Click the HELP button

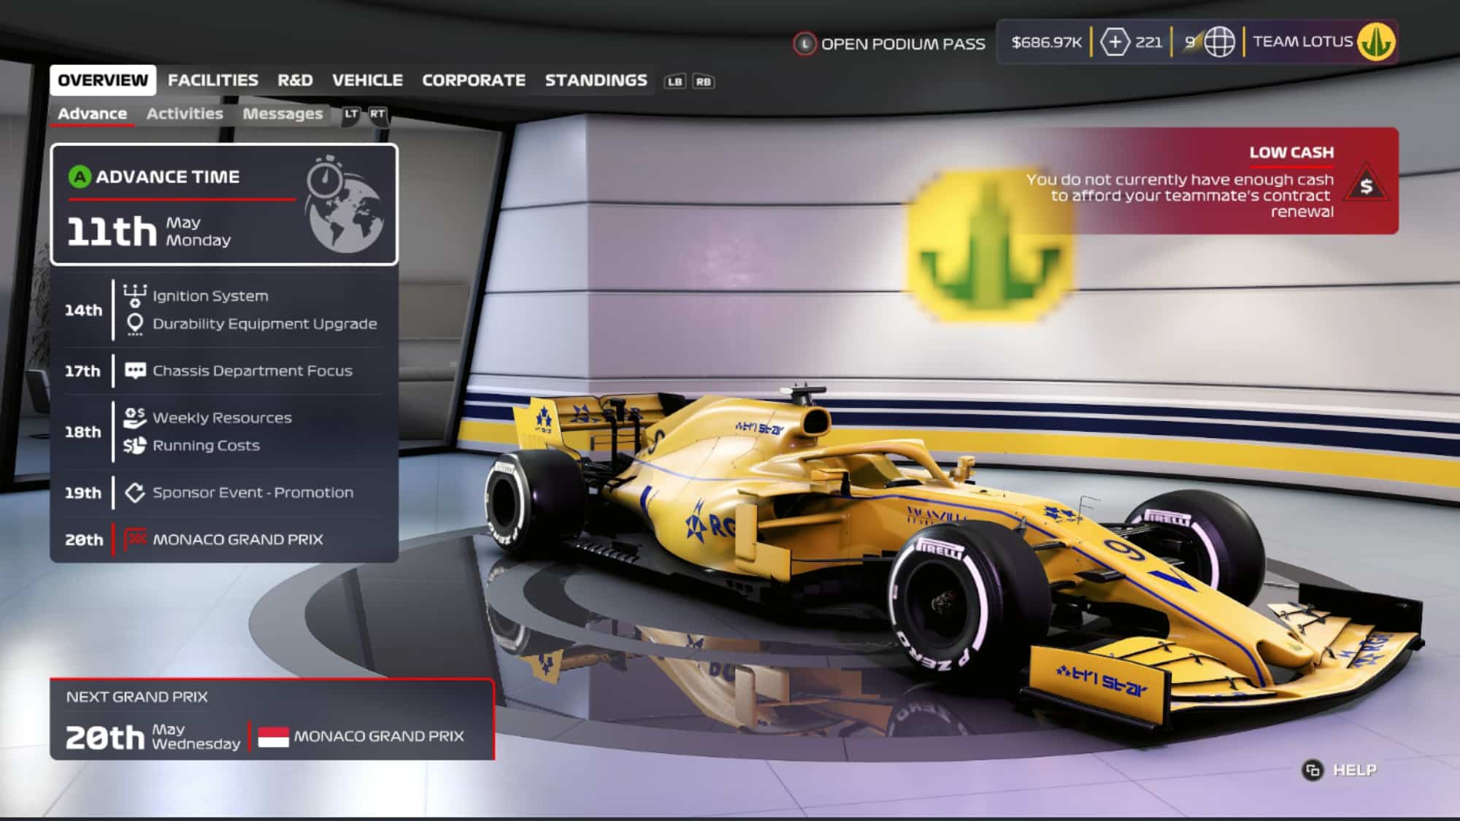[1355, 770]
